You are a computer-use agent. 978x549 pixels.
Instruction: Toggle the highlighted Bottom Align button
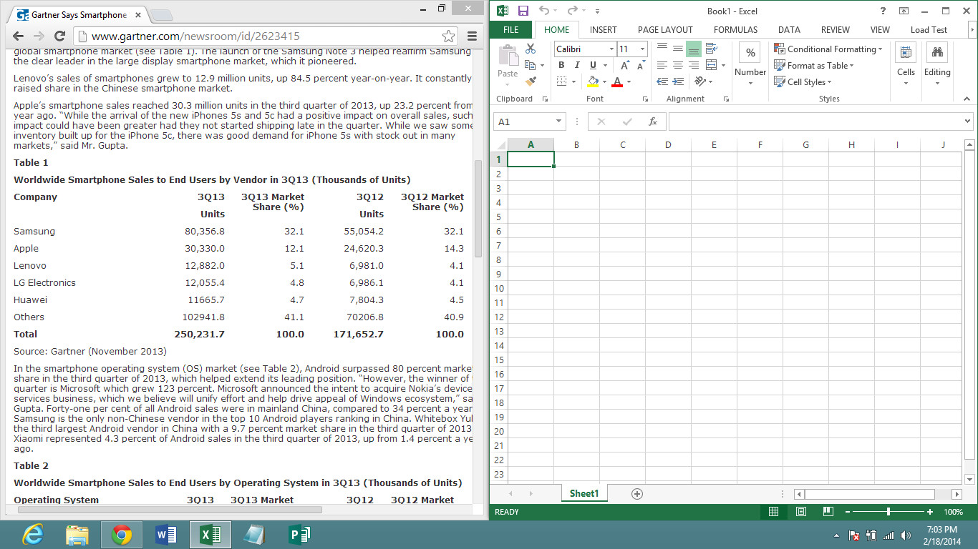694,49
